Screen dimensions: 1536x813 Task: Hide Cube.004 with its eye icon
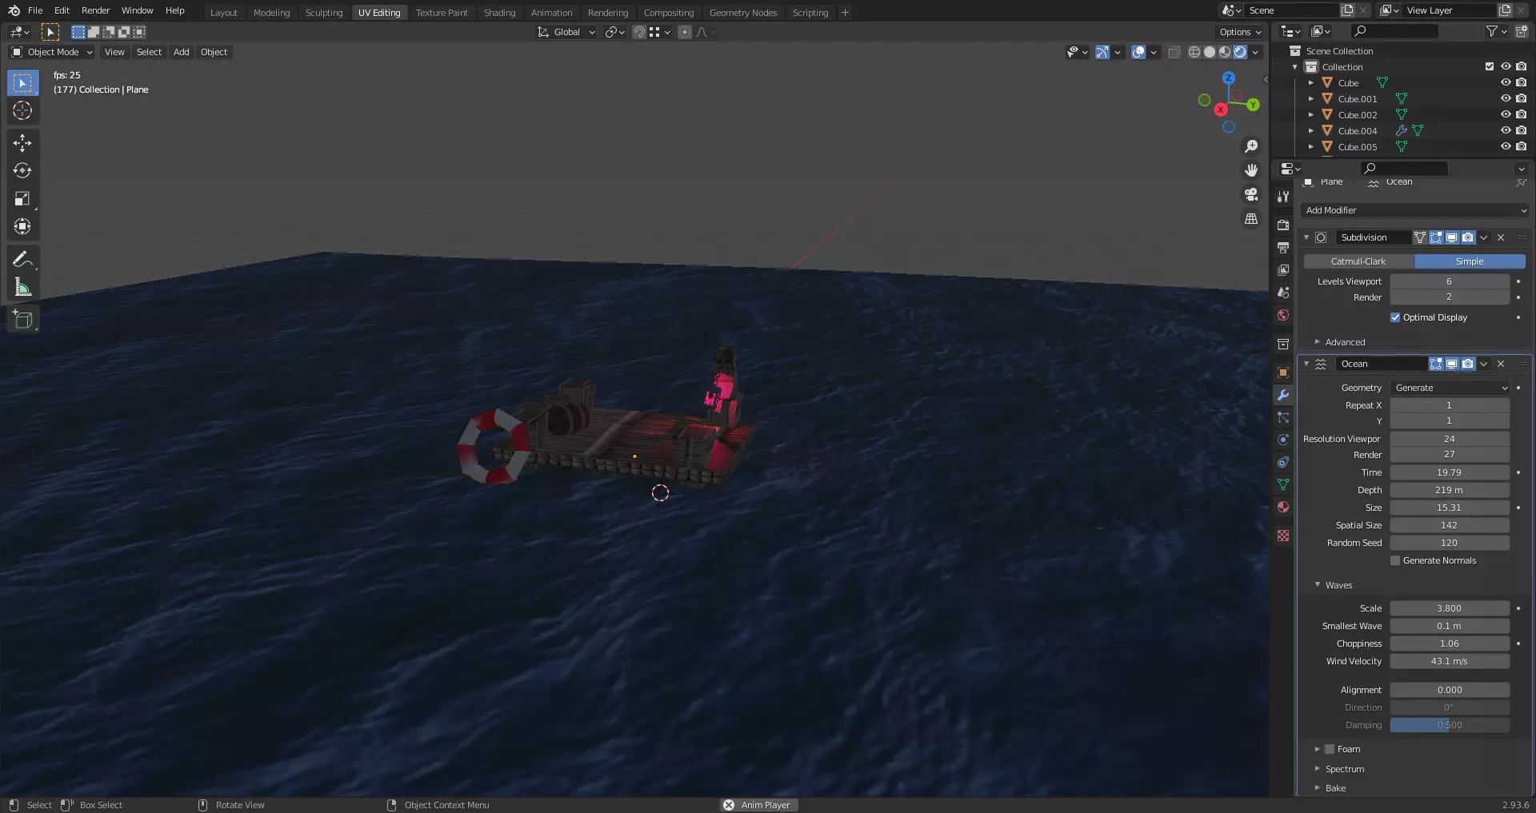click(1506, 131)
